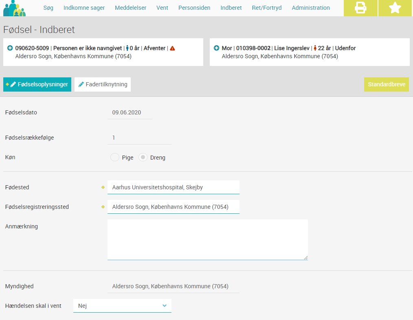The width and height of the screenshot is (413, 320).
Task: Expand Mor person card plus icon
Action: point(217,48)
